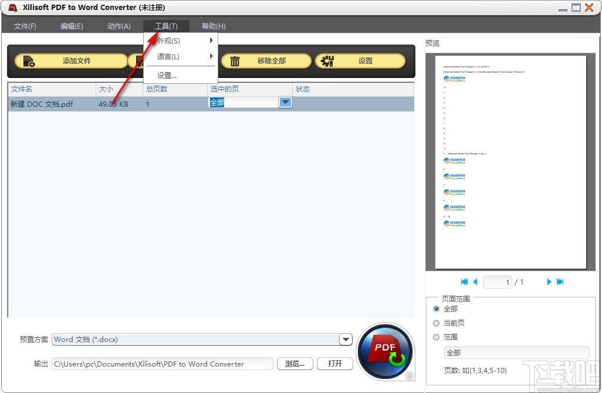Screen dimensions: 602x393
Task: Go to next preview page
Action: click(549, 282)
